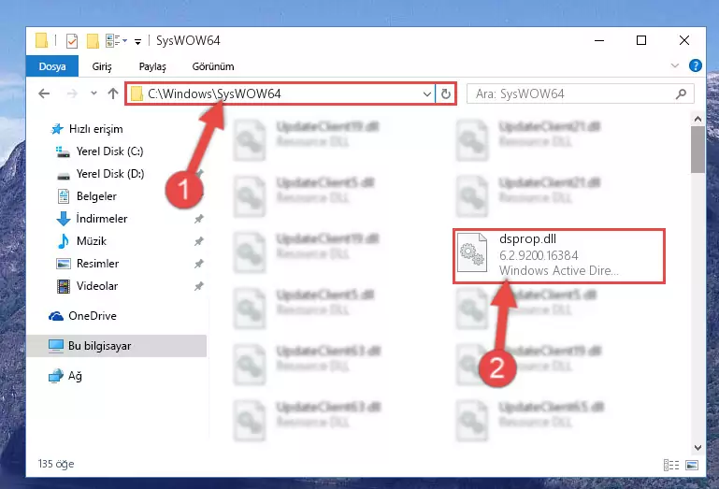
Task: Open Yerel Disk (C:) in the sidebar
Action: pyautogui.click(x=109, y=151)
